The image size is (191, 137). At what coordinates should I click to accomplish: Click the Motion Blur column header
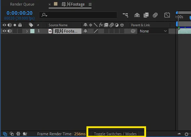tap(111, 25)
